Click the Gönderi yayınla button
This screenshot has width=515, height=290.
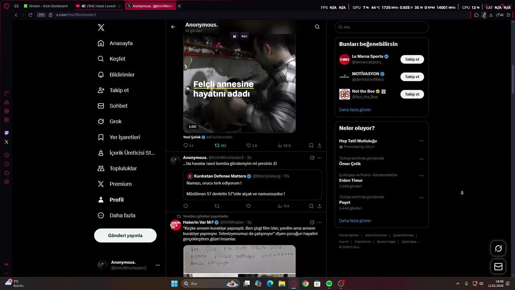coord(125,236)
